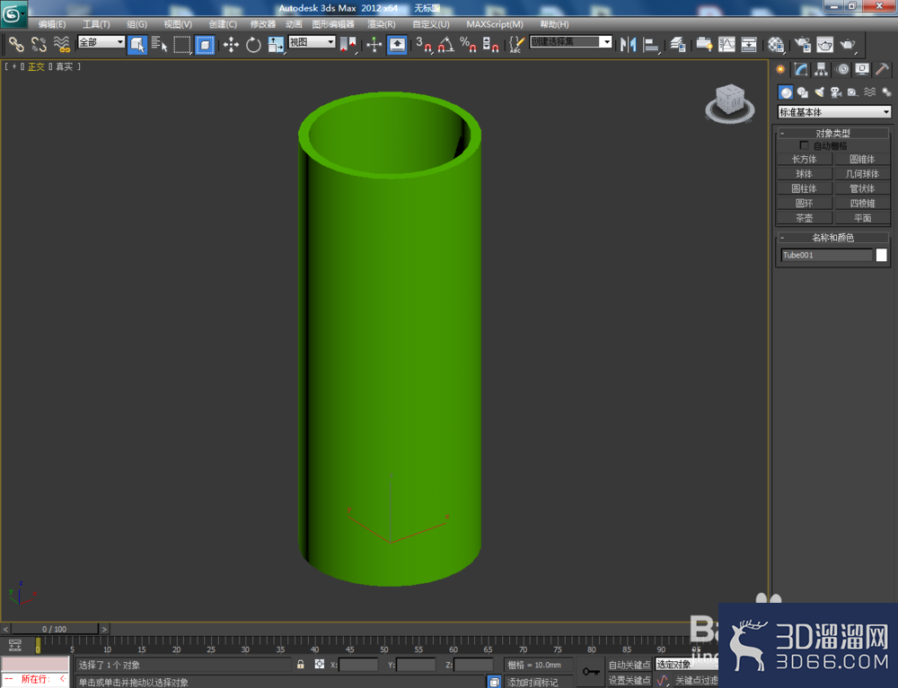Click the 长方体 button
The image size is (898, 688).
804,159
